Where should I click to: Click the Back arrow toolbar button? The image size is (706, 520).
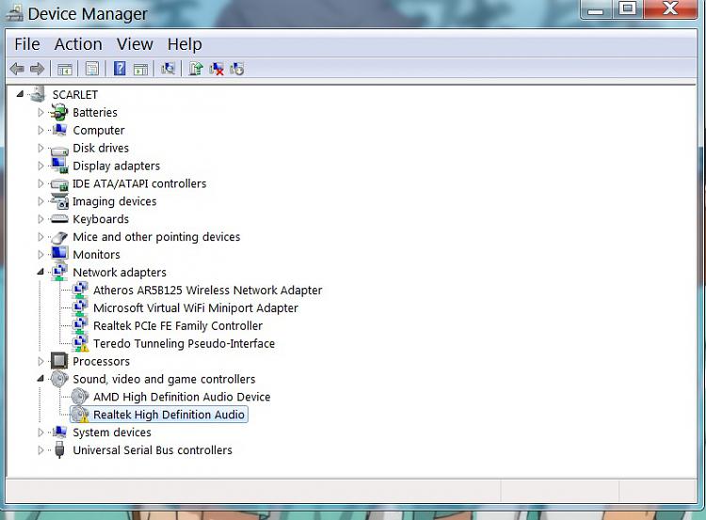17,69
